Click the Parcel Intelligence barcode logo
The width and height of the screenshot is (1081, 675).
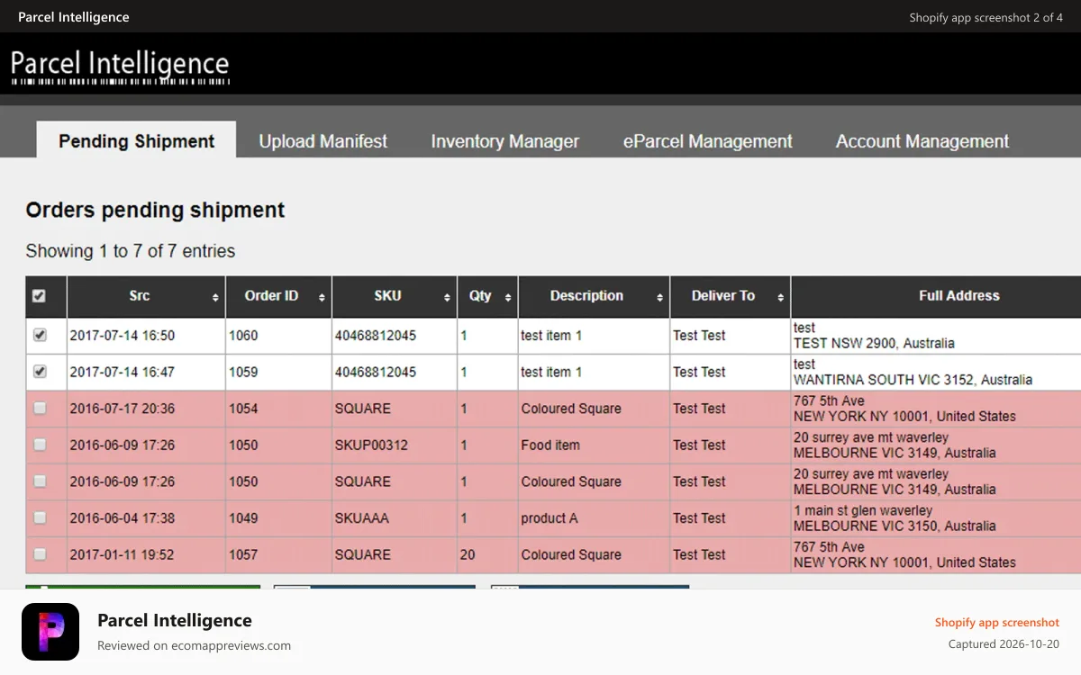point(121,67)
